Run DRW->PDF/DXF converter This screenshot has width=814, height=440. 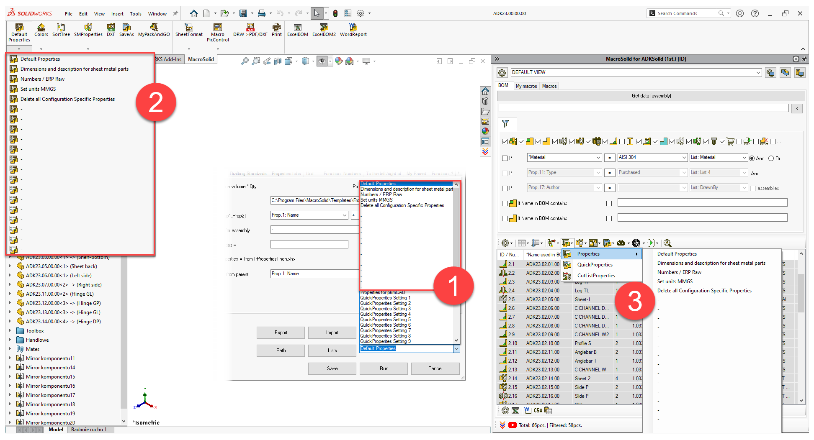(x=250, y=30)
